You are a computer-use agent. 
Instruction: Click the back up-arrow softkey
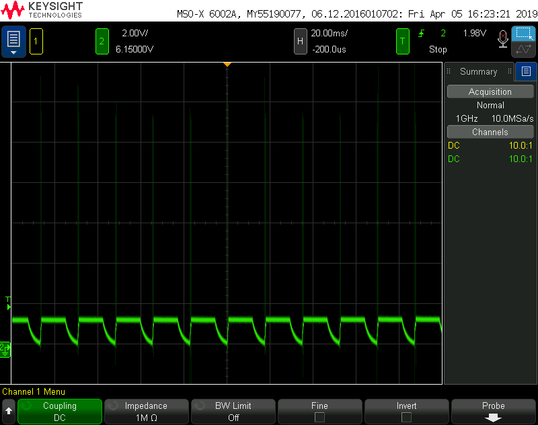pos(9,412)
